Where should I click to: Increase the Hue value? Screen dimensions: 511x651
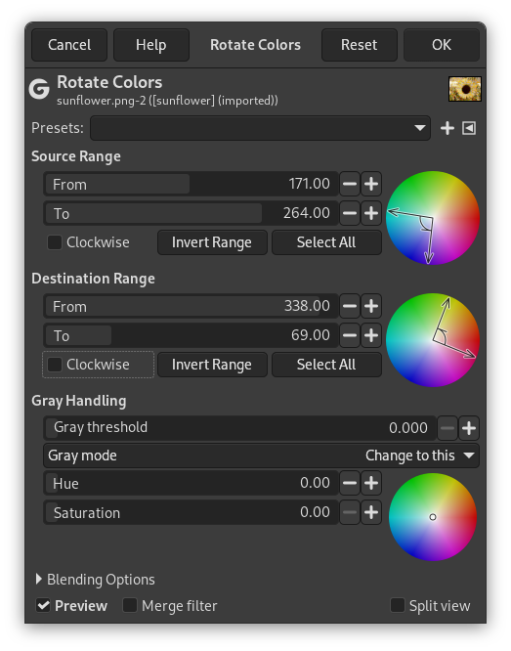pos(371,483)
